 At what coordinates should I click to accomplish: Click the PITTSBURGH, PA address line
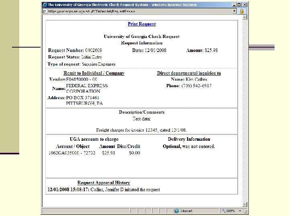coord(84,104)
